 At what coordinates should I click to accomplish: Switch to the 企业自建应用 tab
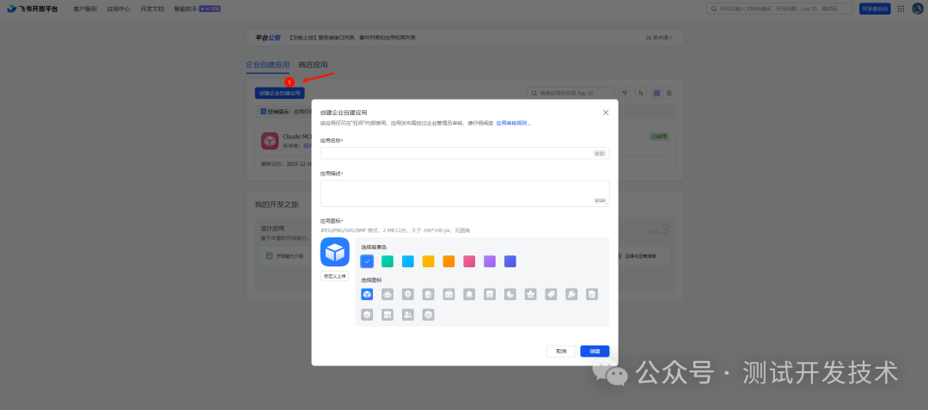(x=267, y=64)
